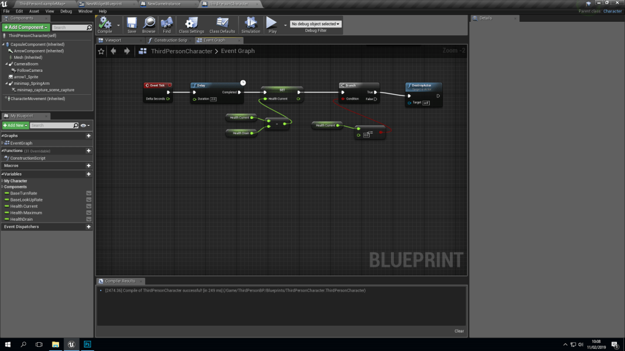Open Class Settings

[x=191, y=25]
